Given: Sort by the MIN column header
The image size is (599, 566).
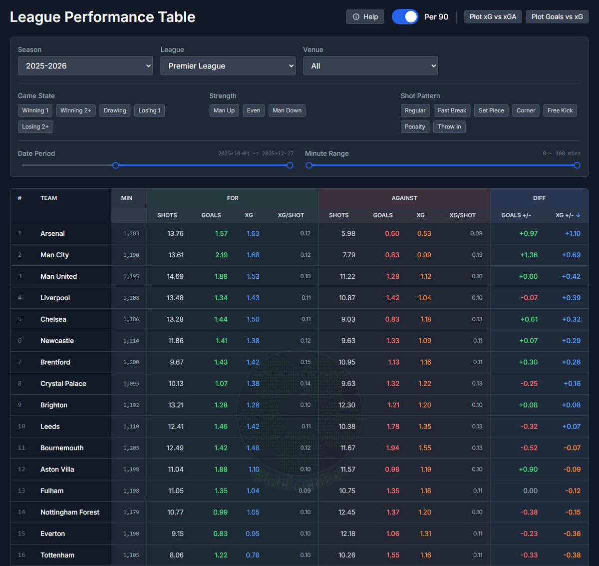Looking at the screenshot, I should click(x=127, y=198).
